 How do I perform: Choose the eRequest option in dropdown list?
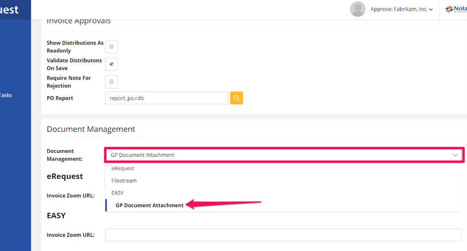coord(123,168)
